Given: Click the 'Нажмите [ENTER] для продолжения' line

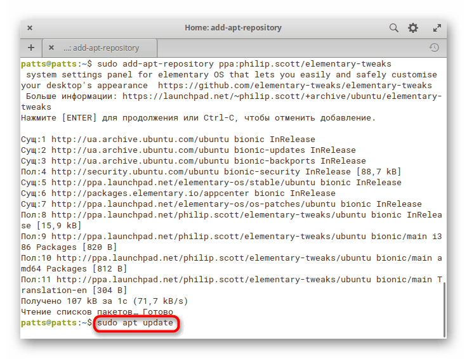Looking at the screenshot, I should [x=199, y=118].
